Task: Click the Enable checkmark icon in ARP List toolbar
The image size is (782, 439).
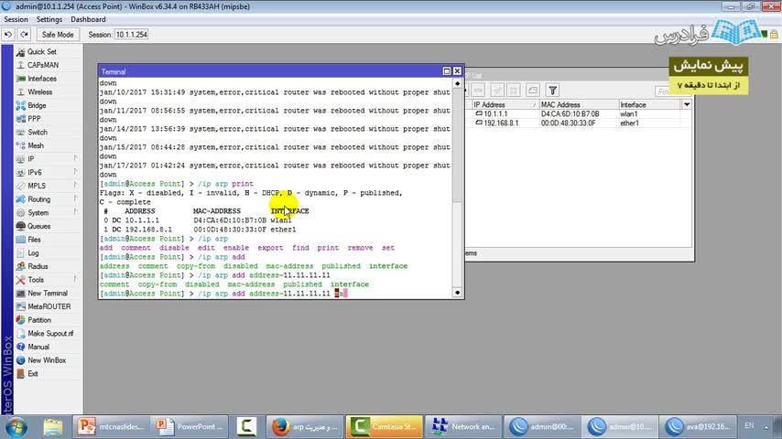Action: coord(496,91)
